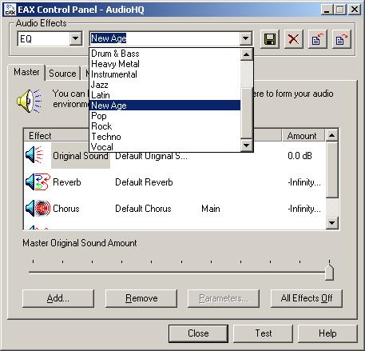Click the export preset icon with the red right arrow
The image size is (365, 351).
[x=342, y=39]
